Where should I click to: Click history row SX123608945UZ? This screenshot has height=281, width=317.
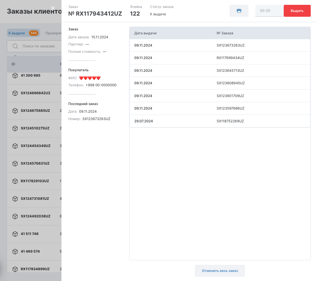pos(220,83)
